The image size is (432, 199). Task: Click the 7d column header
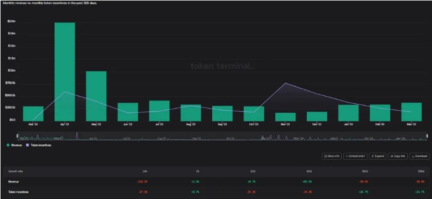(198, 171)
